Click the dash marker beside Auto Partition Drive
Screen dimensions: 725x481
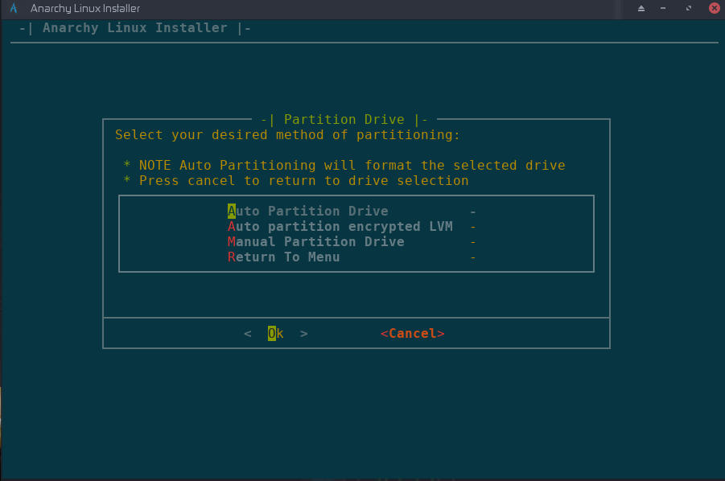pyautogui.click(x=472, y=211)
